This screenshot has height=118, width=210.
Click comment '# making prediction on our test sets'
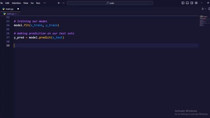[44, 33]
